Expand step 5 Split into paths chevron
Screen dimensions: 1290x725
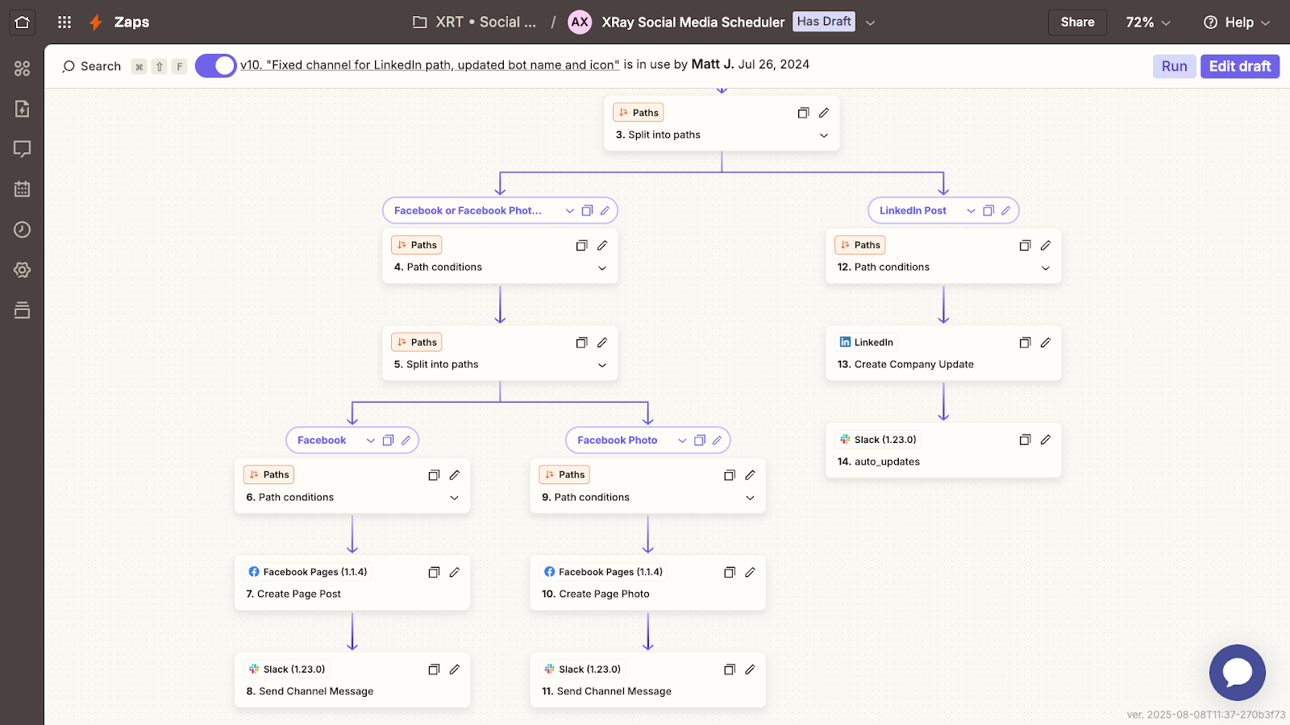pyautogui.click(x=602, y=365)
